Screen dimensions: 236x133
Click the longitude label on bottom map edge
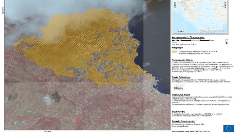coord(48,132)
